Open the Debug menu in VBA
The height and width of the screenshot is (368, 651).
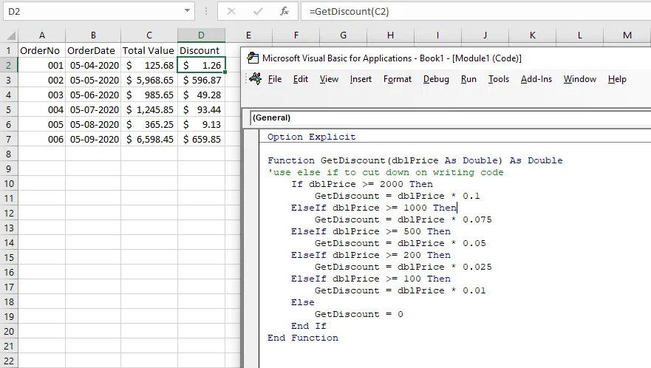click(436, 79)
